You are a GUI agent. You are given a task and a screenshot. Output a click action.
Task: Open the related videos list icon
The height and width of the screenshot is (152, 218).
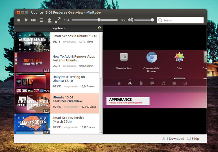[x=42, y=20]
